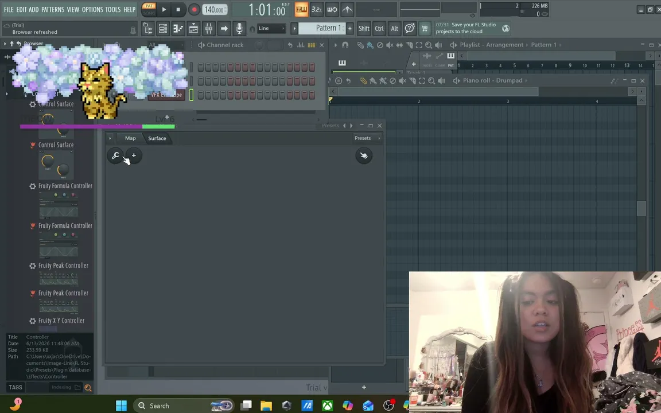Open the All channel filter dropdown
Image resolution: width=661 pixels, height=413 pixels.
(165, 45)
